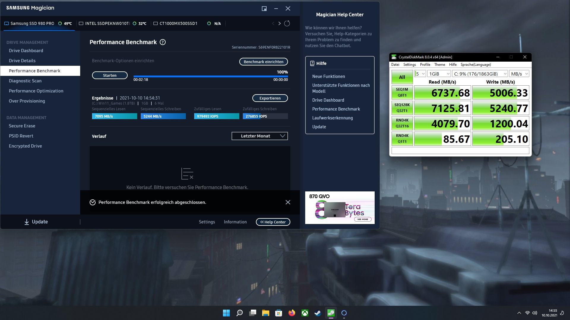
Task: Run the SEQ1M Q8T1 test
Action: [402, 92]
